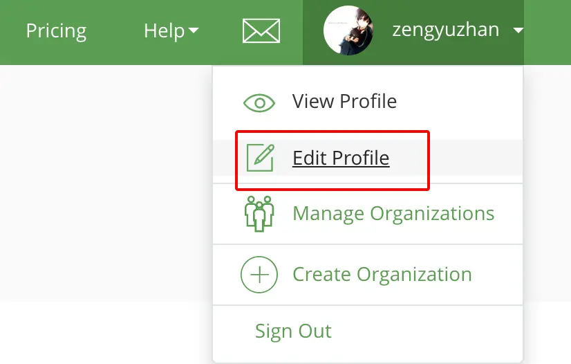
Task: Click the round user avatar picture
Action: click(348, 30)
